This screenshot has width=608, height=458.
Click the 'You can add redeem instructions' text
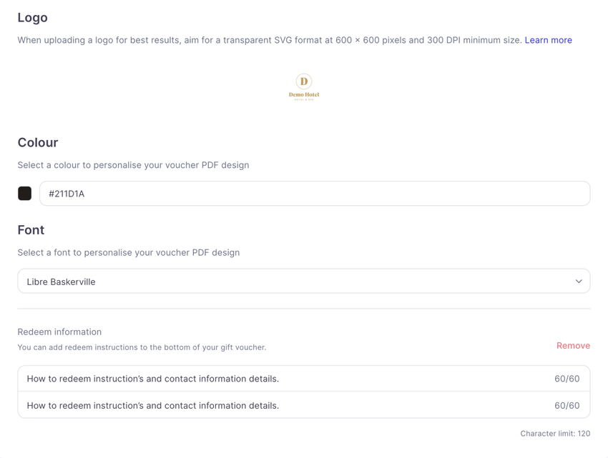142,347
